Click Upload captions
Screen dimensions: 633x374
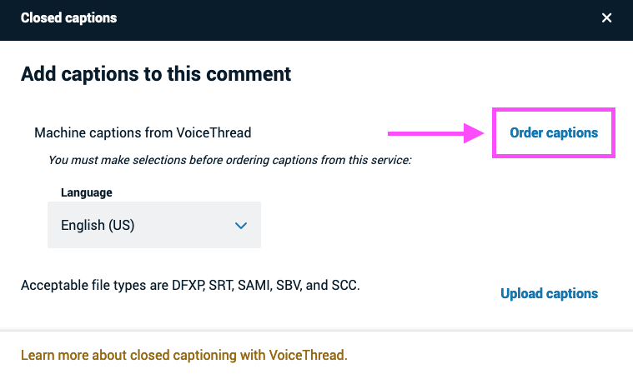coord(549,293)
